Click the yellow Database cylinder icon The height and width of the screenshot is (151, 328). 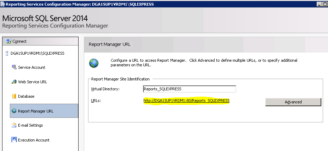[14, 96]
